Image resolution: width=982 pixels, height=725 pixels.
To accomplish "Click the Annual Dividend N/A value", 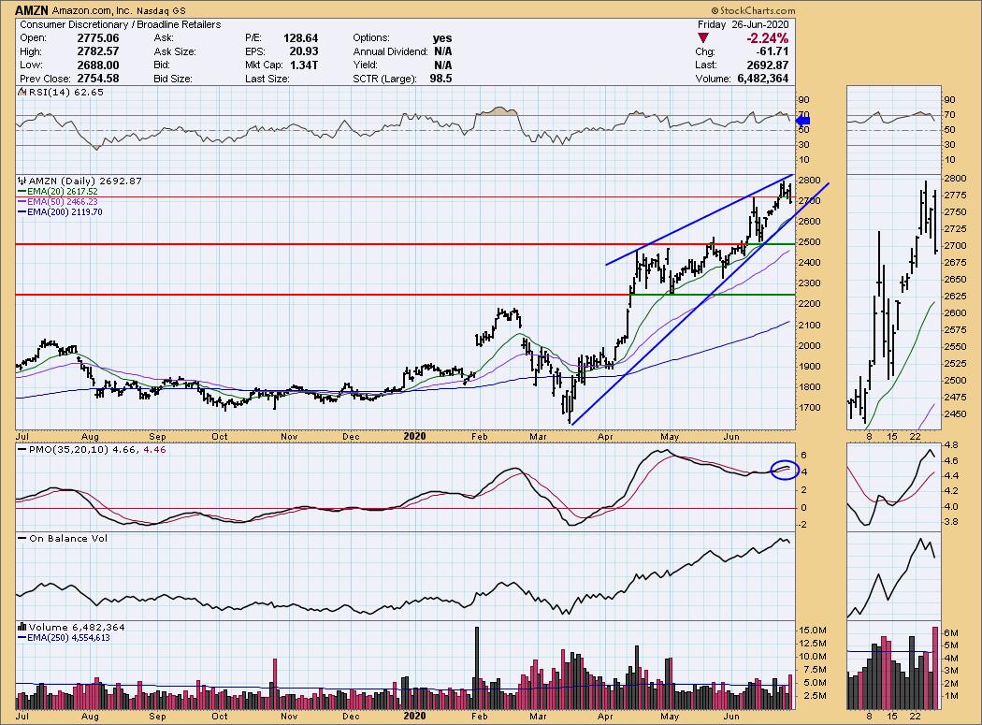I will [x=442, y=51].
